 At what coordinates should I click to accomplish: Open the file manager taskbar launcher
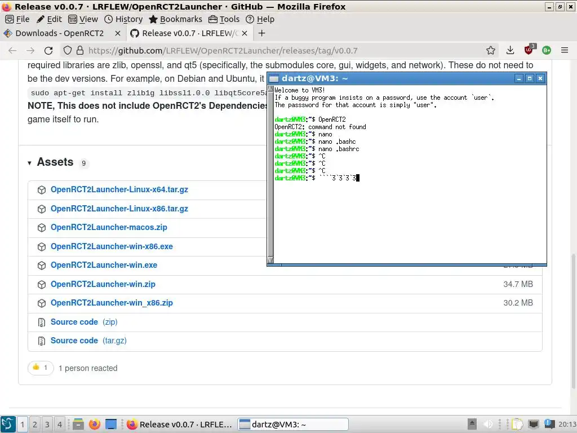point(78,425)
